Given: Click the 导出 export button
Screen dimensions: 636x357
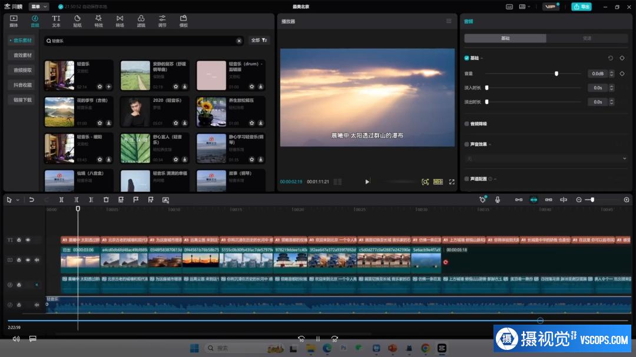Looking at the screenshot, I should point(581,7).
